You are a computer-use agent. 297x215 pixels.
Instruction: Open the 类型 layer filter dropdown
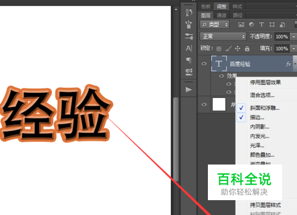click(214, 24)
